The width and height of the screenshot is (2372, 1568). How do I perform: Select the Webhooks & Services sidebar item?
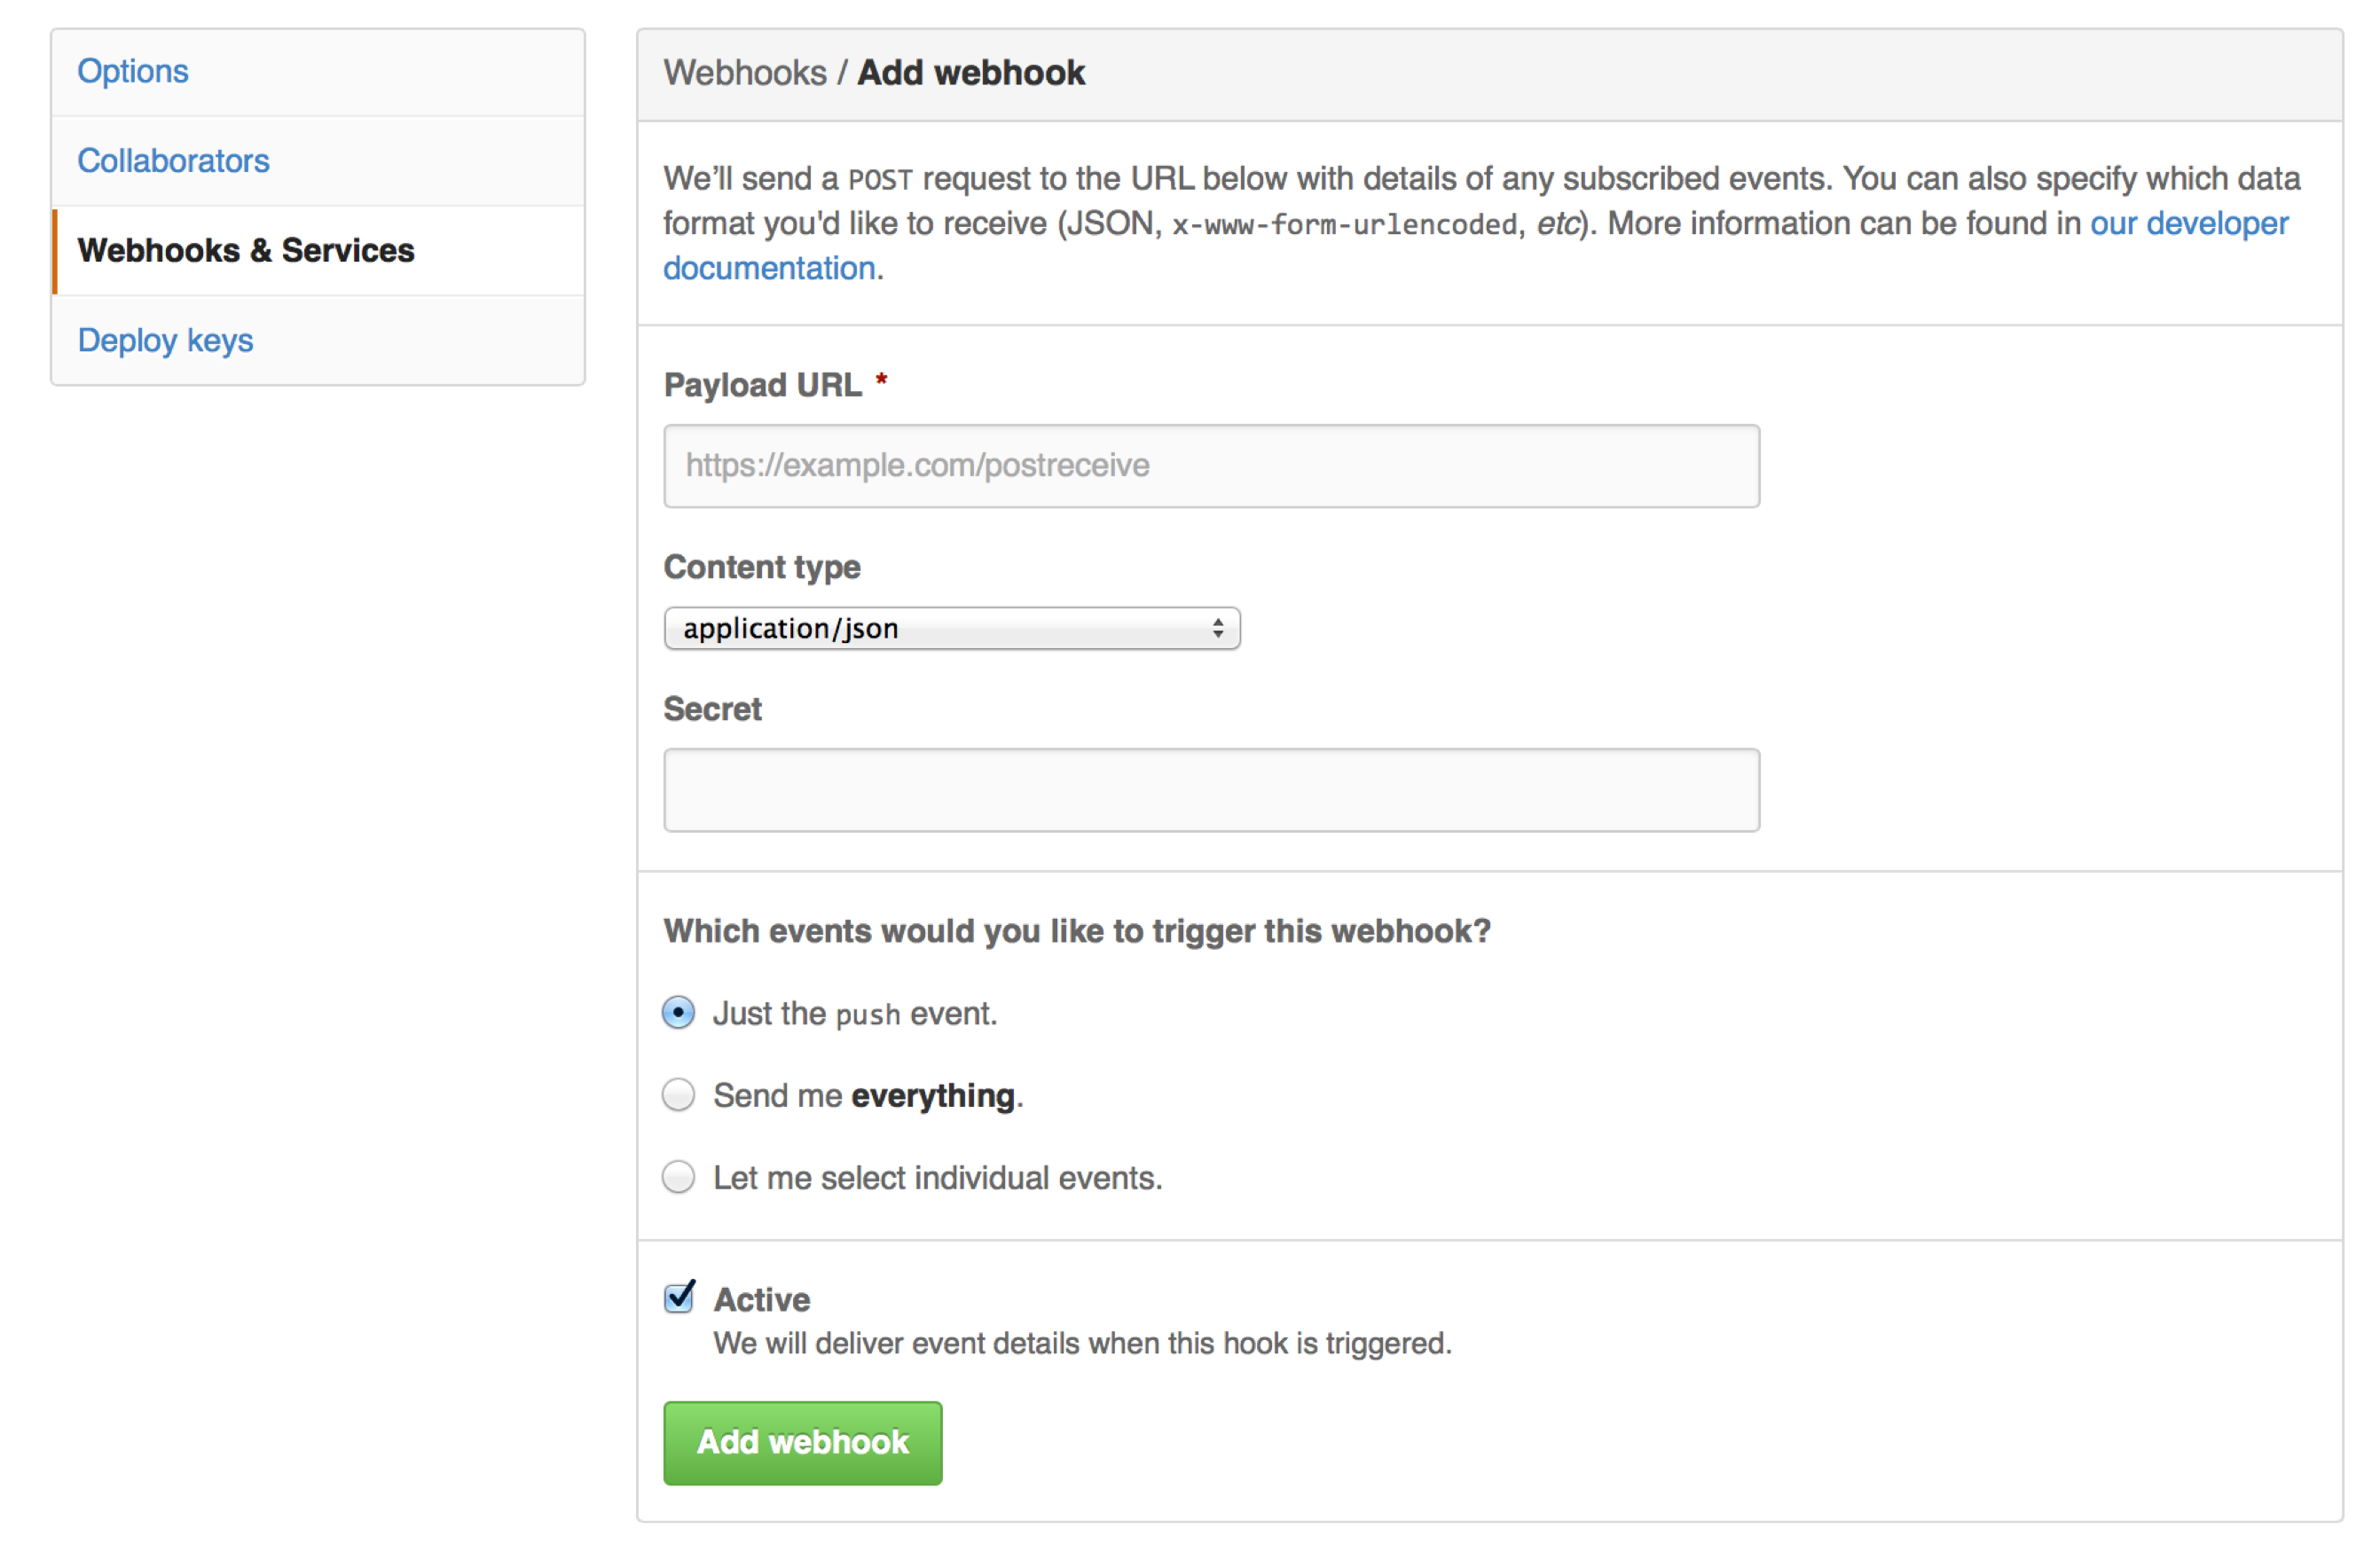tap(246, 250)
